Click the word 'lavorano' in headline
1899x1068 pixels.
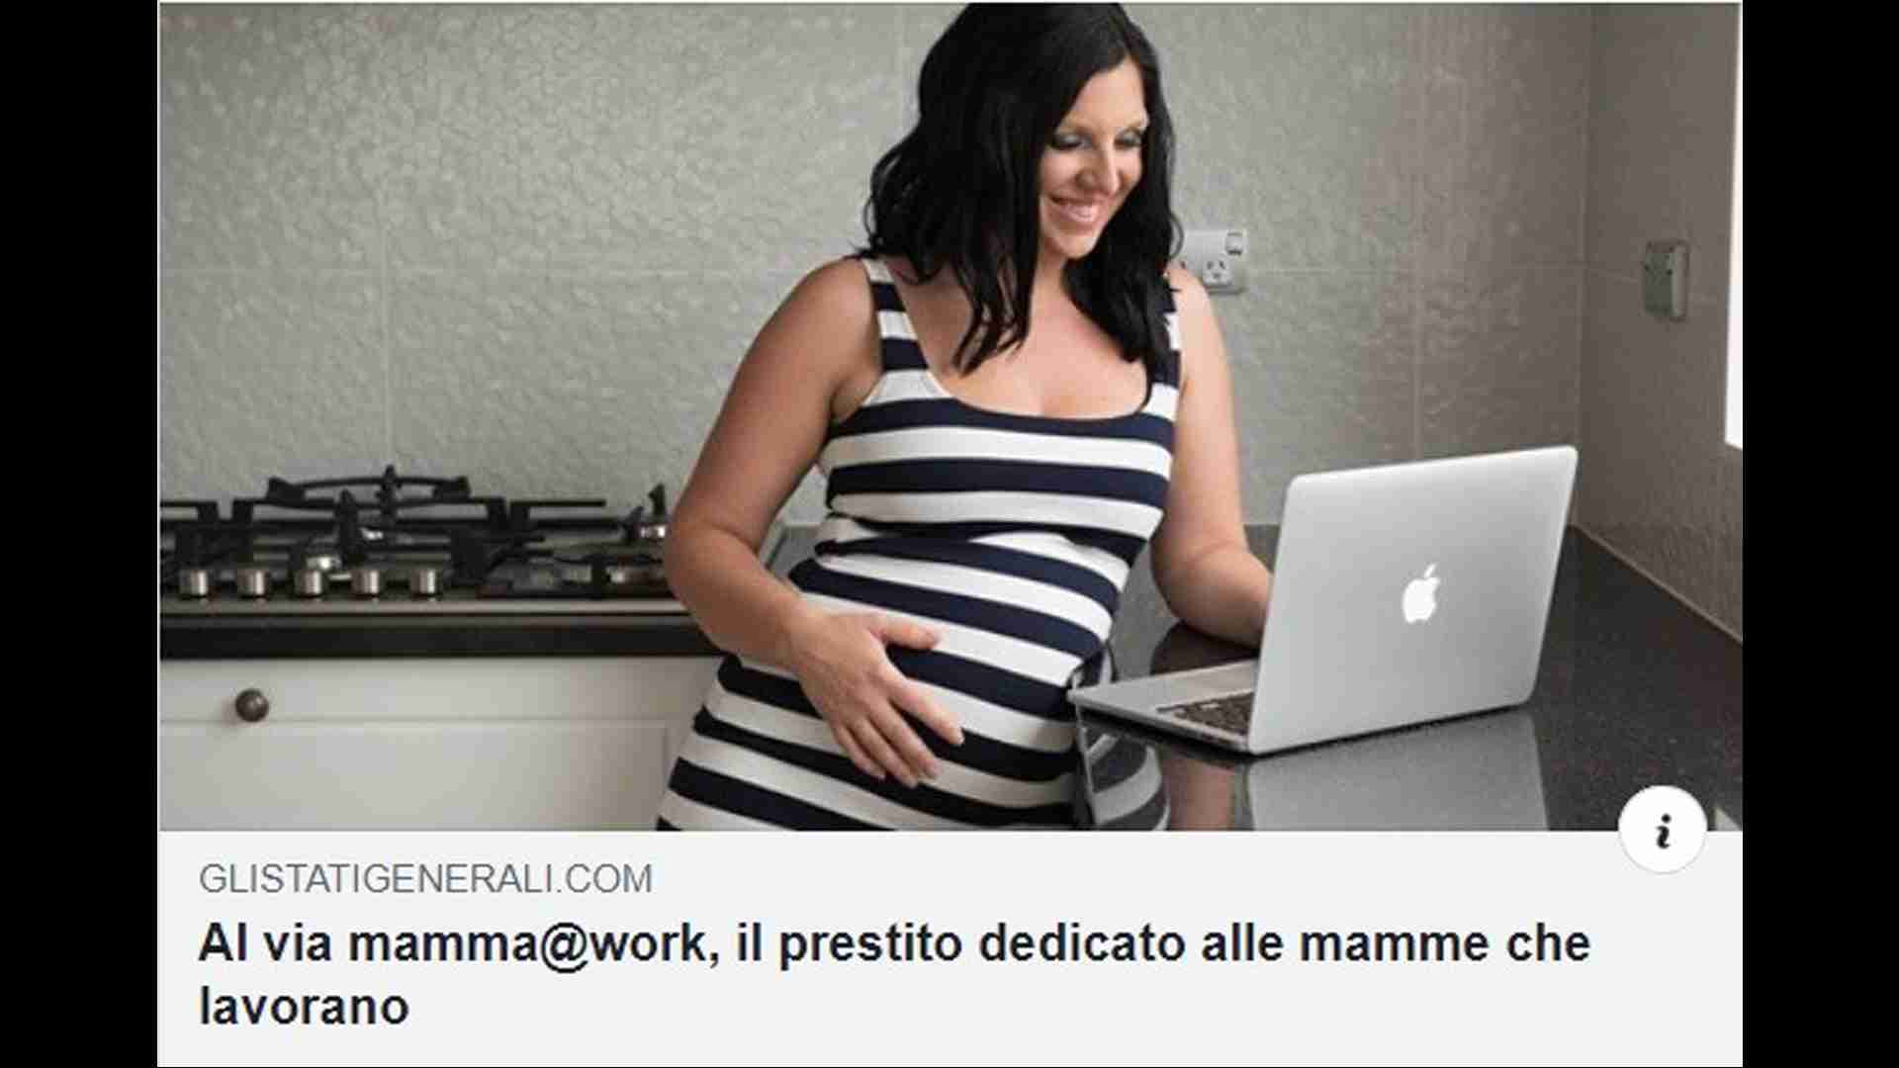tap(304, 1007)
